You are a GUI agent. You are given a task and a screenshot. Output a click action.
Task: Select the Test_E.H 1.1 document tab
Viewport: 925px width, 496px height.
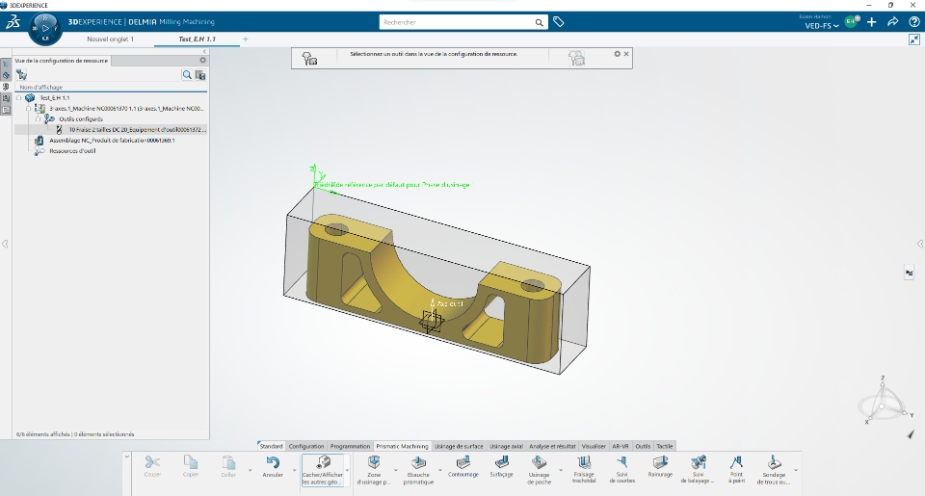click(x=197, y=39)
